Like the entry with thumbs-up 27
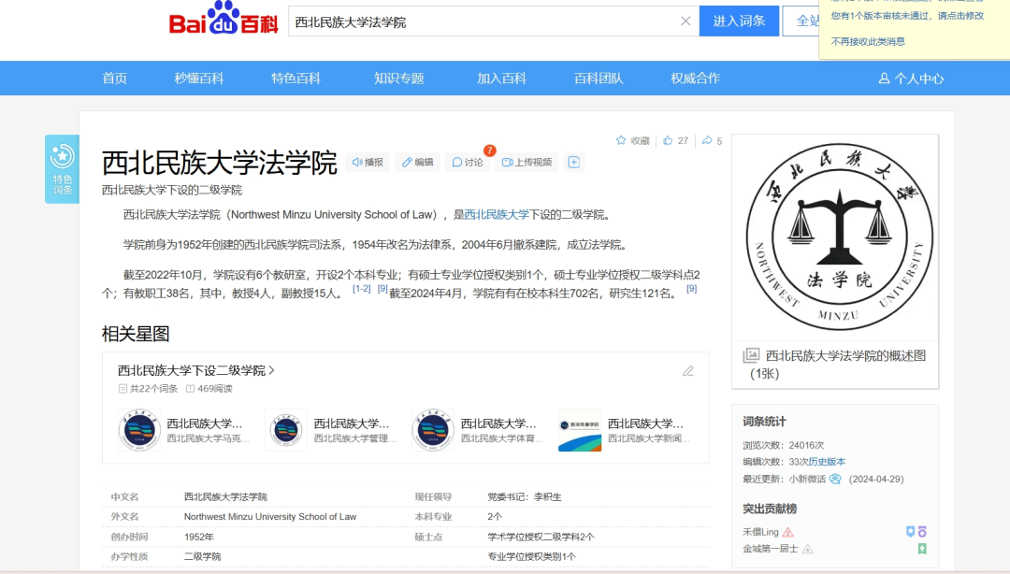The width and height of the screenshot is (1010, 574). [x=675, y=140]
